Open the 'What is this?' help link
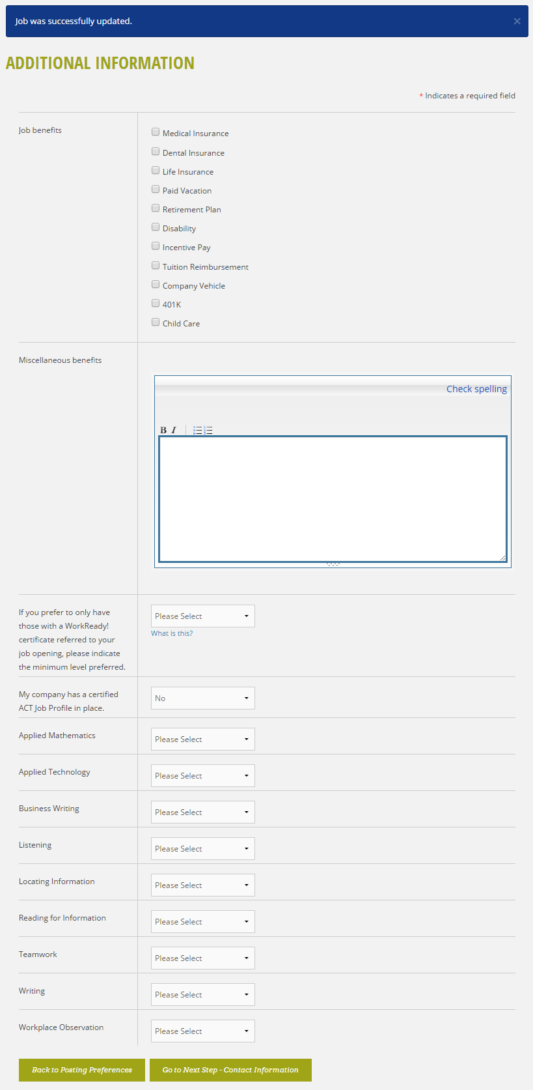The width and height of the screenshot is (533, 1090). click(172, 633)
